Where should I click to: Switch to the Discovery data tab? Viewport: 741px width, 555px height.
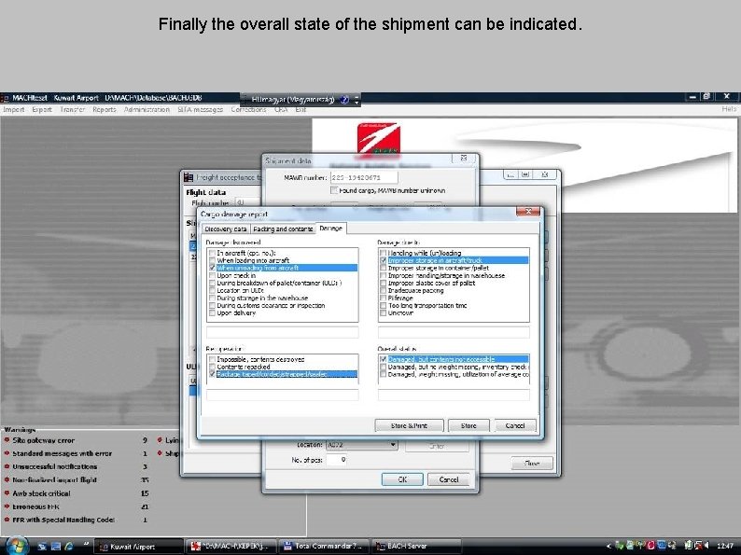click(x=226, y=229)
